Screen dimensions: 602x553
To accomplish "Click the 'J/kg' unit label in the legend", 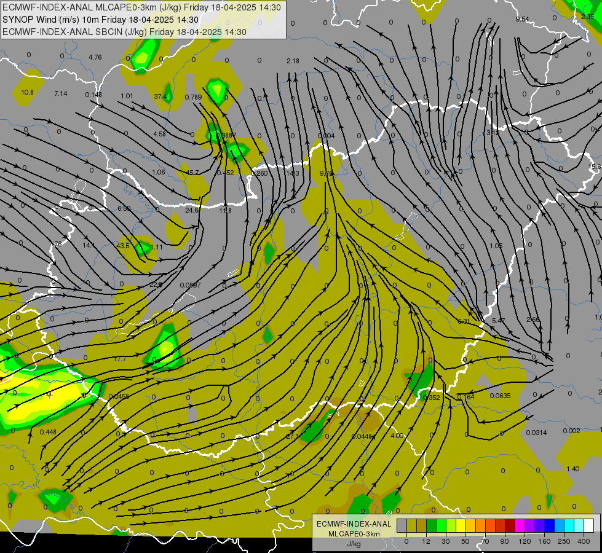I will pyautogui.click(x=354, y=544).
